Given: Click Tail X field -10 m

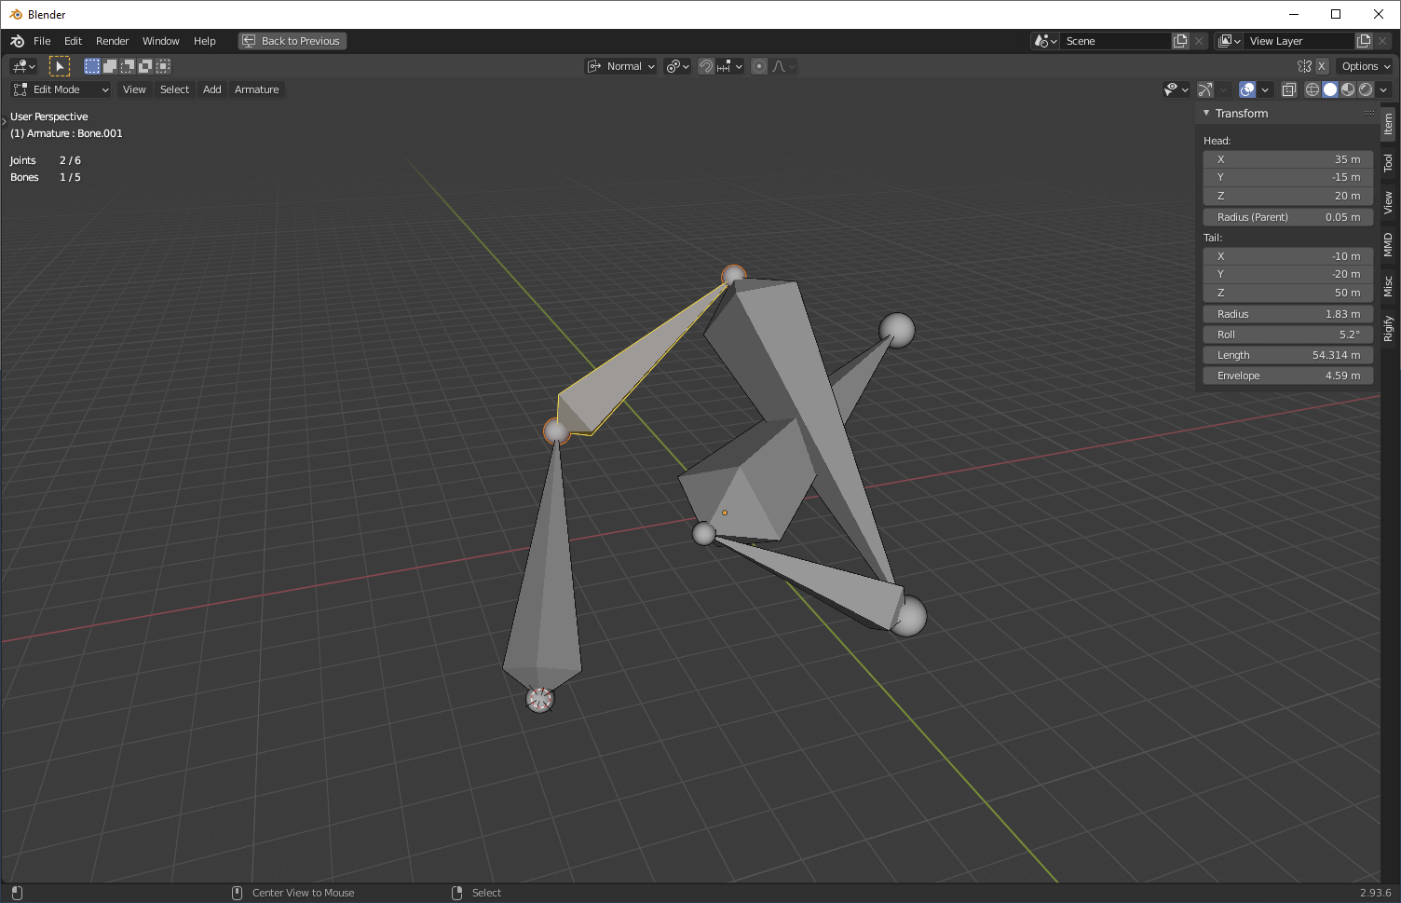Looking at the screenshot, I should (x=1288, y=256).
